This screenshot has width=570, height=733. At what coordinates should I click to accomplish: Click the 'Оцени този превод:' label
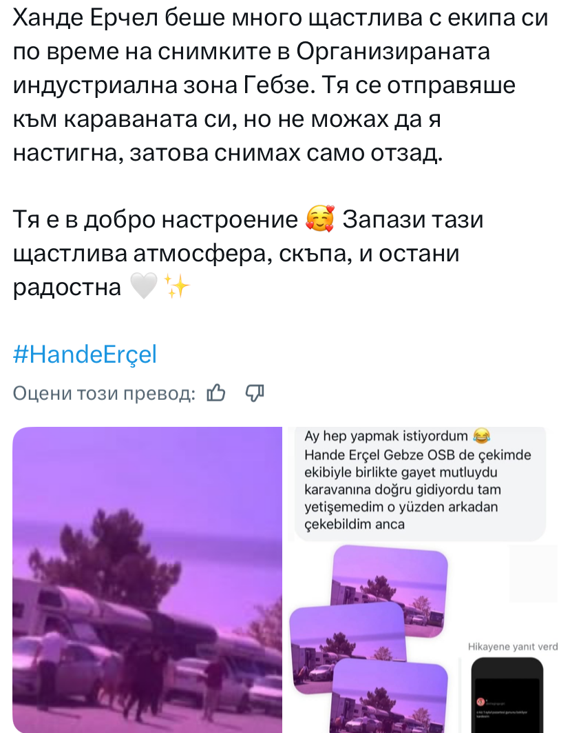pyautogui.click(x=104, y=394)
